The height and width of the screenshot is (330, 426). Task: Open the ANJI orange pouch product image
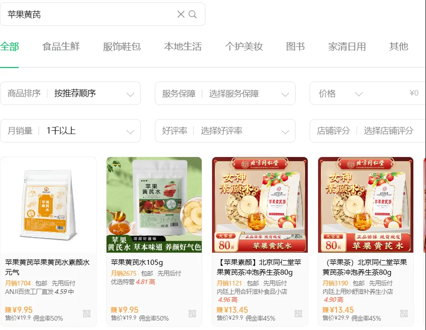[48, 205]
